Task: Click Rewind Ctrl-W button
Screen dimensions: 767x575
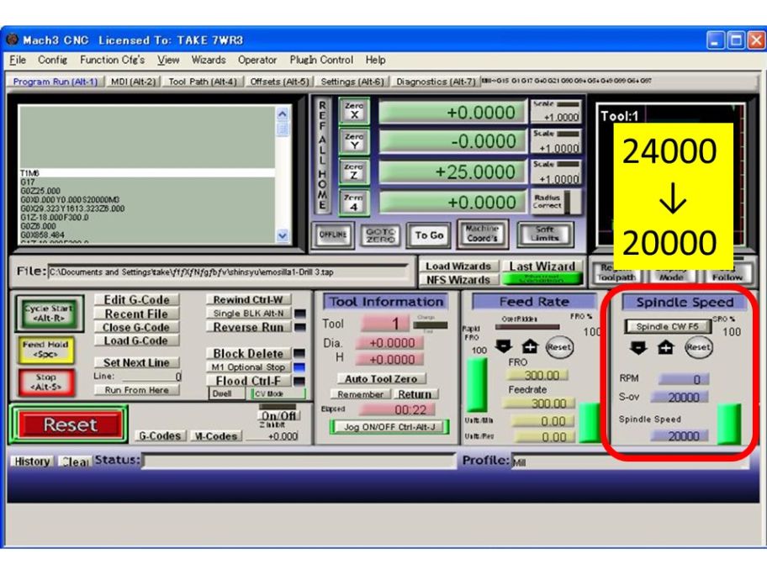Action: coord(248,299)
